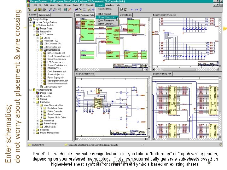
Task: Expand the Library folder node
Action: [38, 38]
